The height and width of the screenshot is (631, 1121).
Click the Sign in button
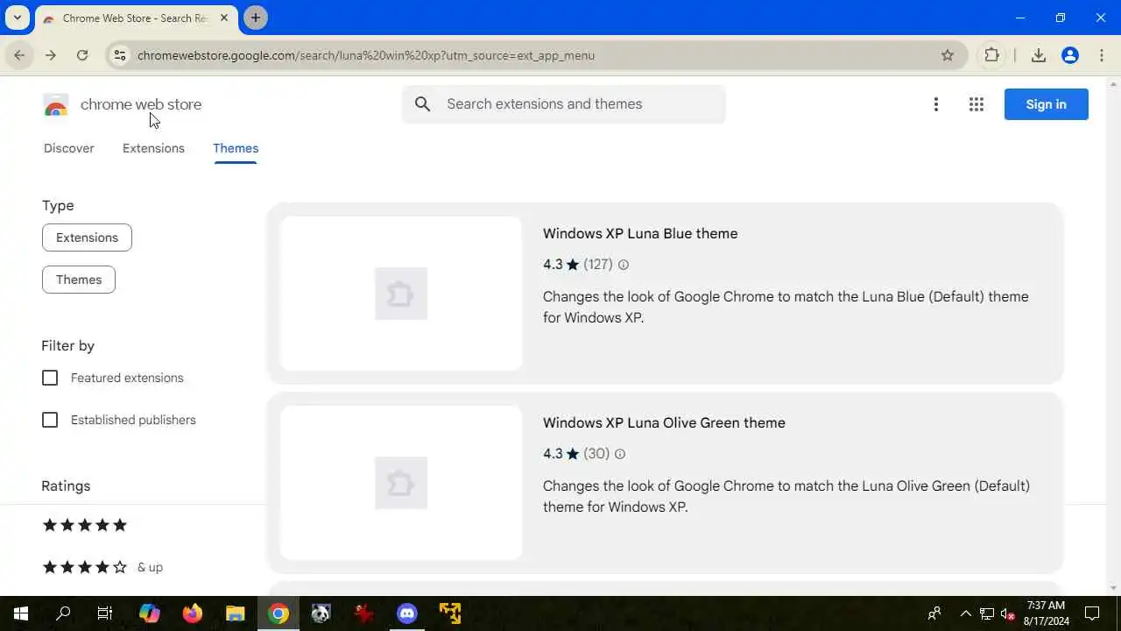tap(1047, 104)
